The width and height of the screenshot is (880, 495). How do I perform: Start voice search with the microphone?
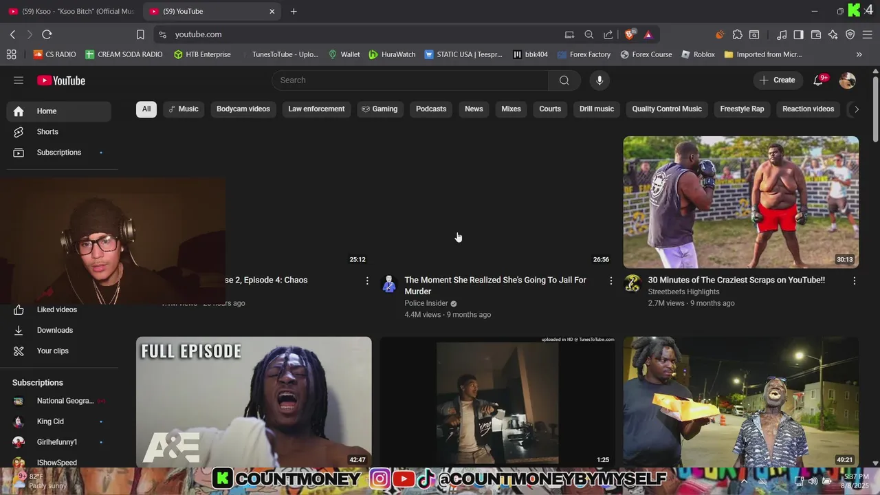point(599,80)
